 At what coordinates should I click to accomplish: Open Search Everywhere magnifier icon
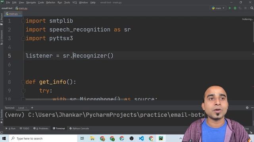(x=252, y=8)
